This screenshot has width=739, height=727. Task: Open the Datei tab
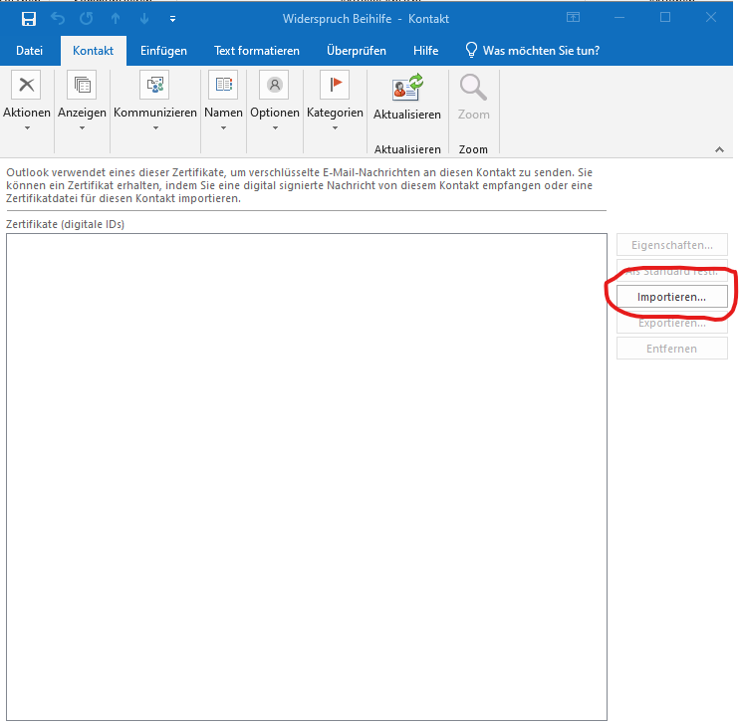(30, 51)
